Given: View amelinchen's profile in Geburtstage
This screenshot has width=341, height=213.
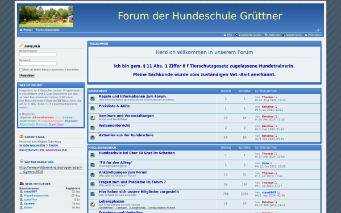Looking at the screenshot, I should coord(53,150).
